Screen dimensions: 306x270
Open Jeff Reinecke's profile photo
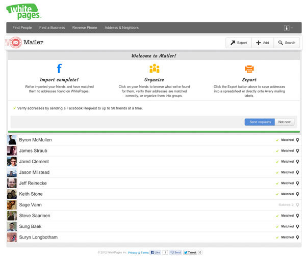(12, 183)
